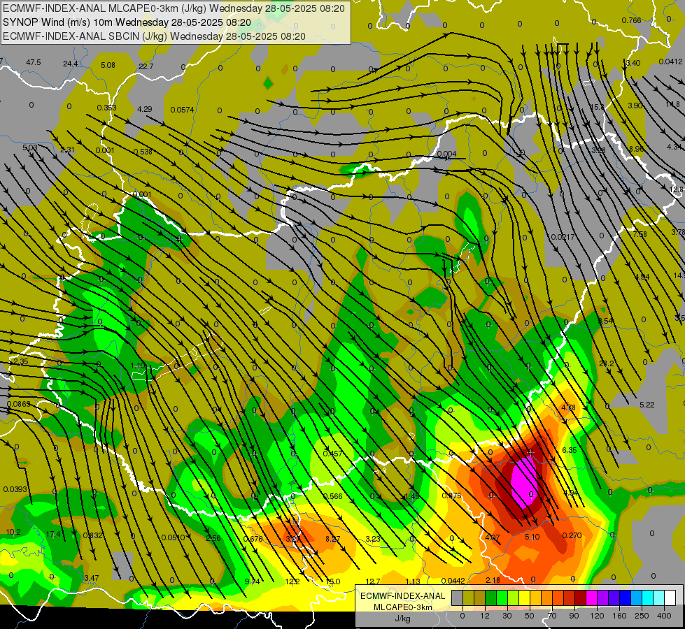Click the 2.56 map value
Image resolution: width=685 pixels, height=629 pixels.
point(213,537)
